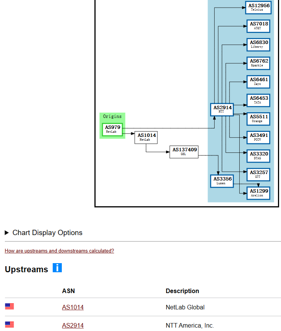Image resolution: width=281 pixels, height=331 pixels.
Task: Click the AS979 NetLab origin node
Action: 112,129
